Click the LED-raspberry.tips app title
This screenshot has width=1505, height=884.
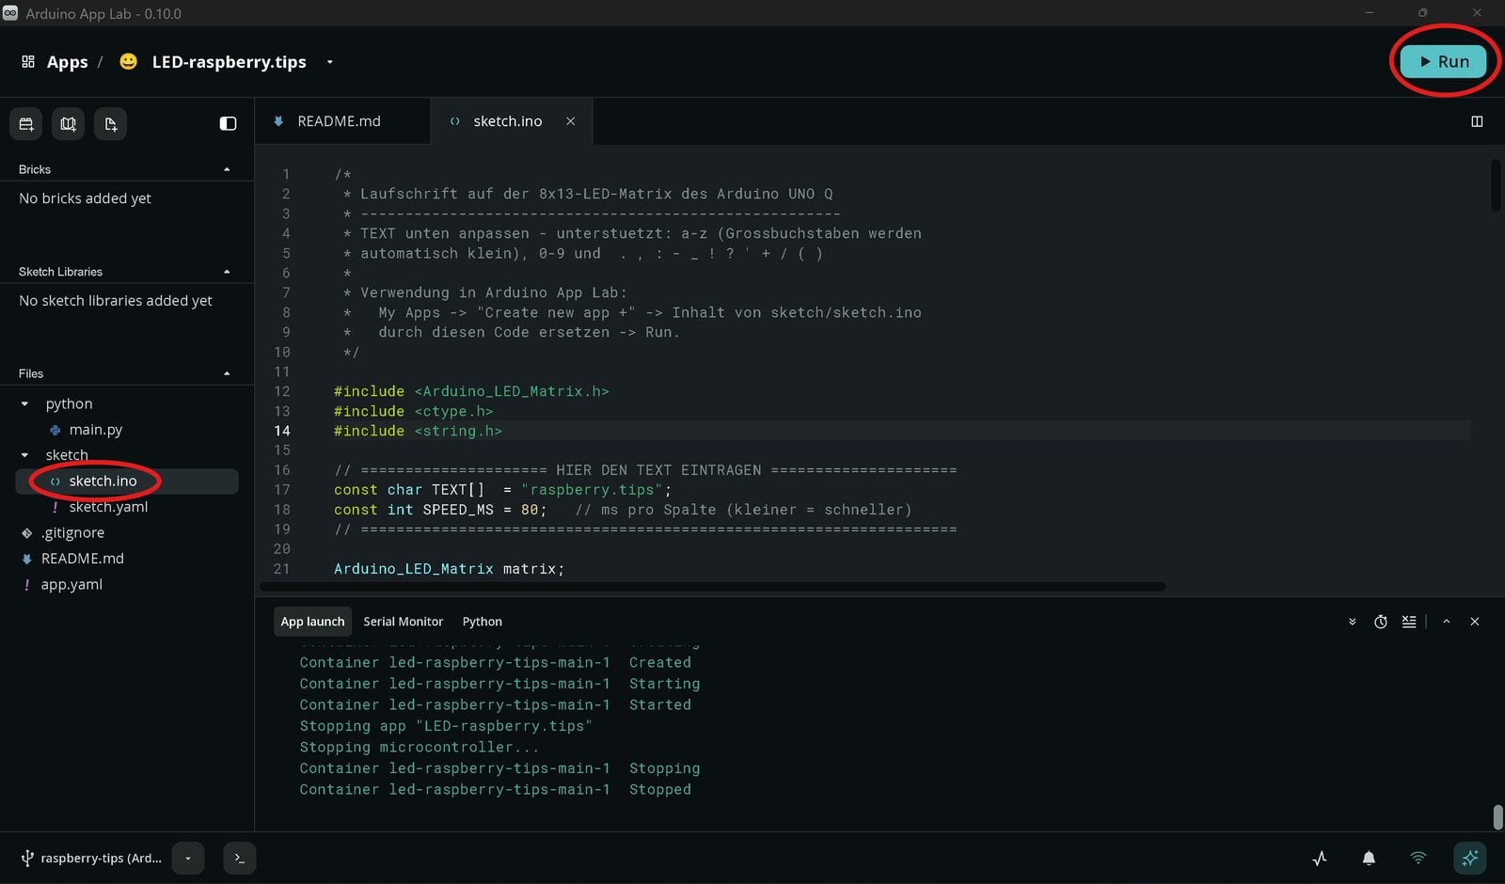coord(229,62)
